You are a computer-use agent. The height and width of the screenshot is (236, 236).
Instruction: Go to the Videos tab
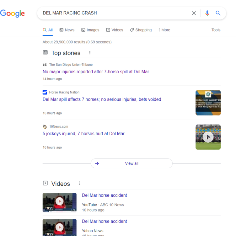coord(115,30)
